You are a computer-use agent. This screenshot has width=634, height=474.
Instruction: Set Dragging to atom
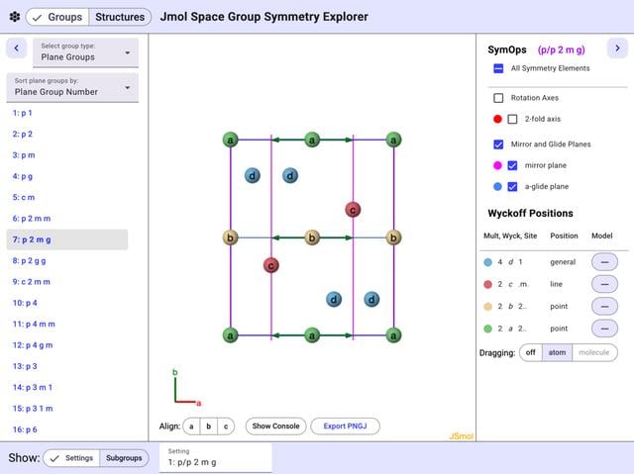tap(557, 352)
